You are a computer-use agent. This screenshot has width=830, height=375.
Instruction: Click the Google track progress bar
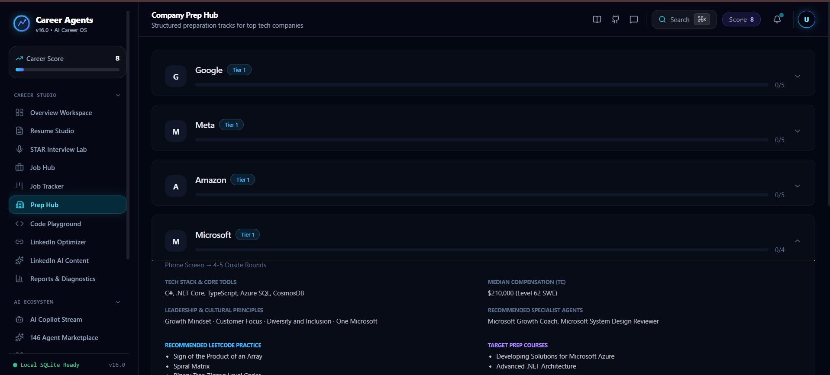481,85
